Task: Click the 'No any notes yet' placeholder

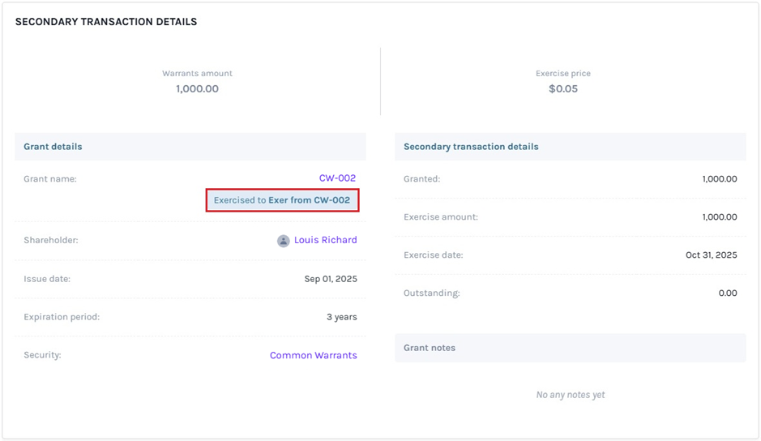Action: pos(570,395)
